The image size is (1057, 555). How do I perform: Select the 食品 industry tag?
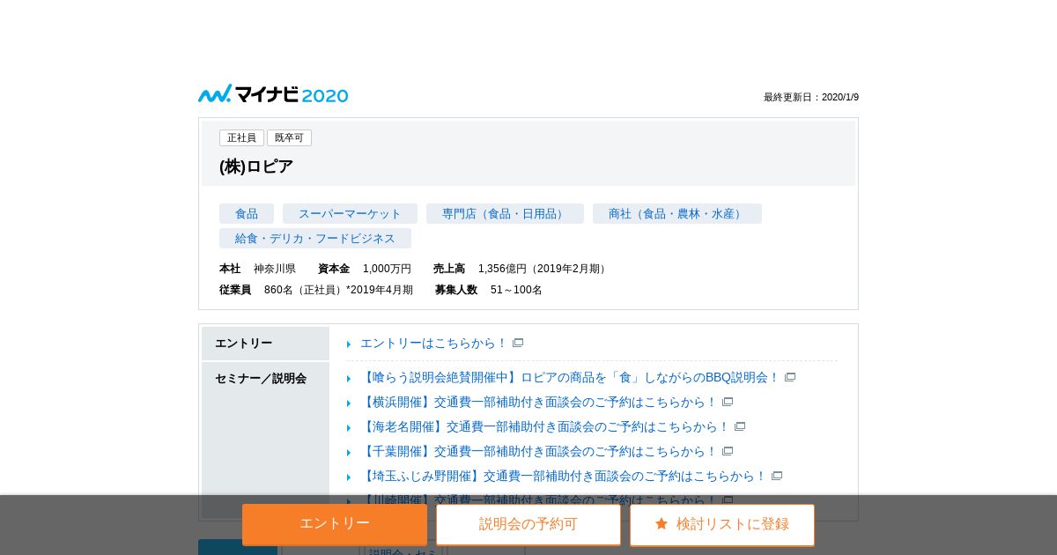[x=247, y=213]
